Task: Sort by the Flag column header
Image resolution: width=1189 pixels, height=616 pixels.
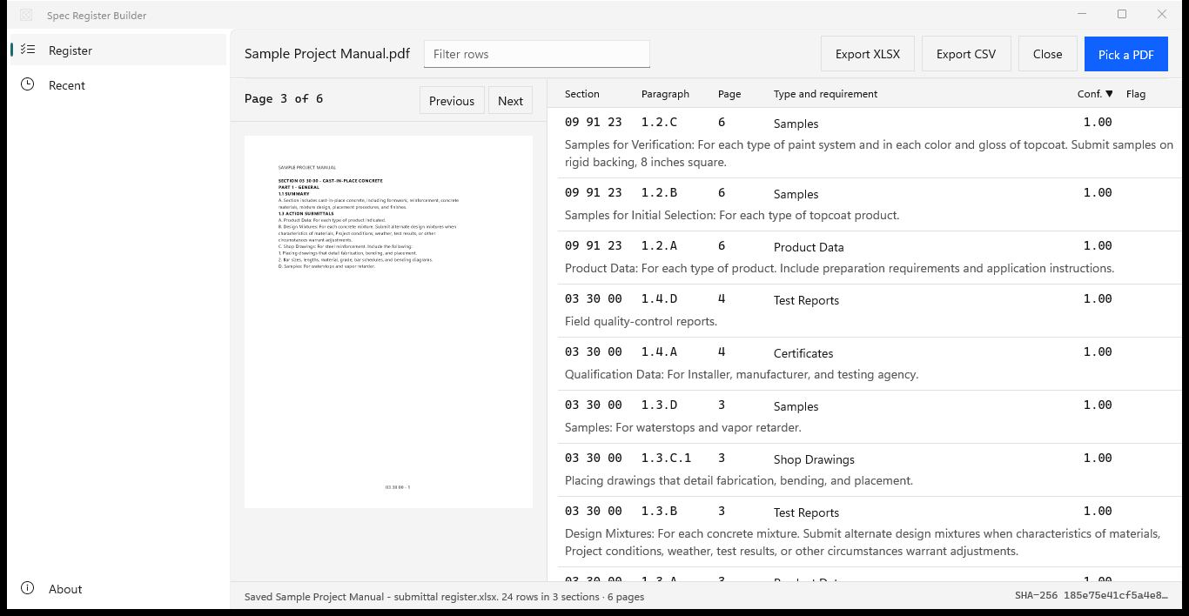Action: 1136,94
